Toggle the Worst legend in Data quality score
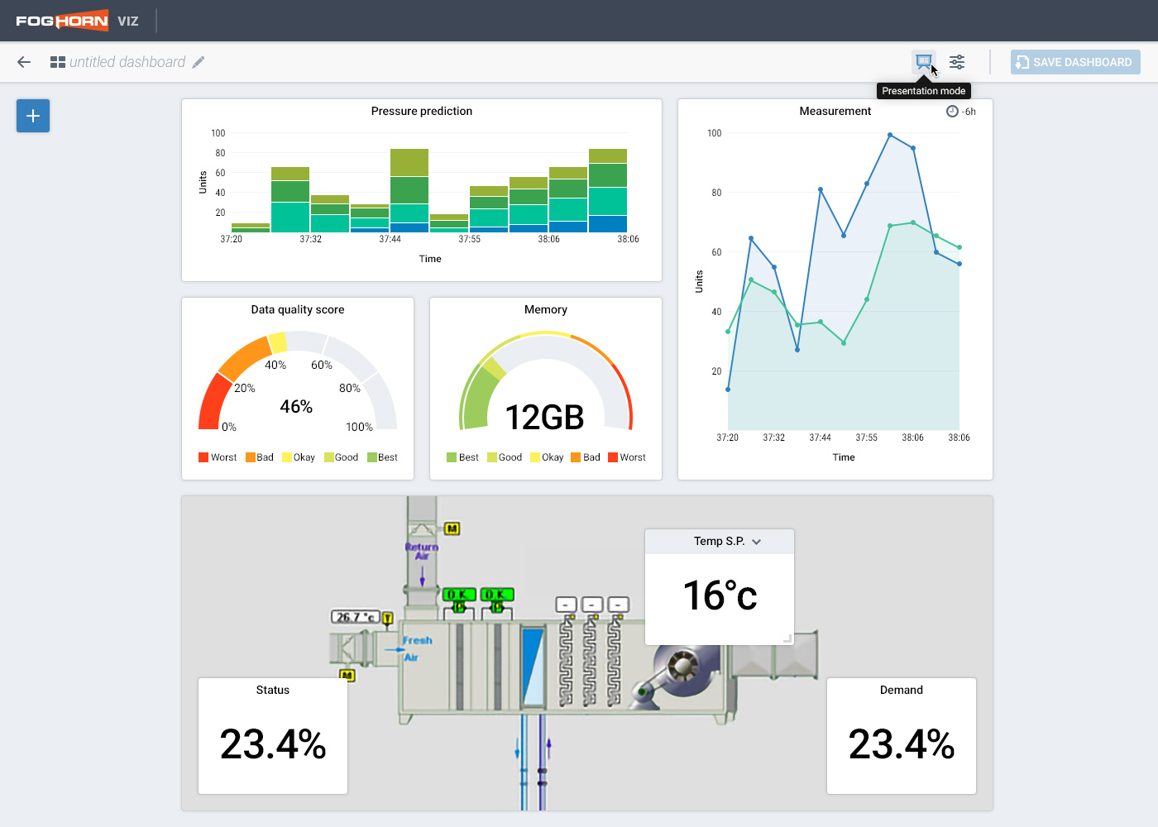1158x827 pixels. pyautogui.click(x=218, y=457)
